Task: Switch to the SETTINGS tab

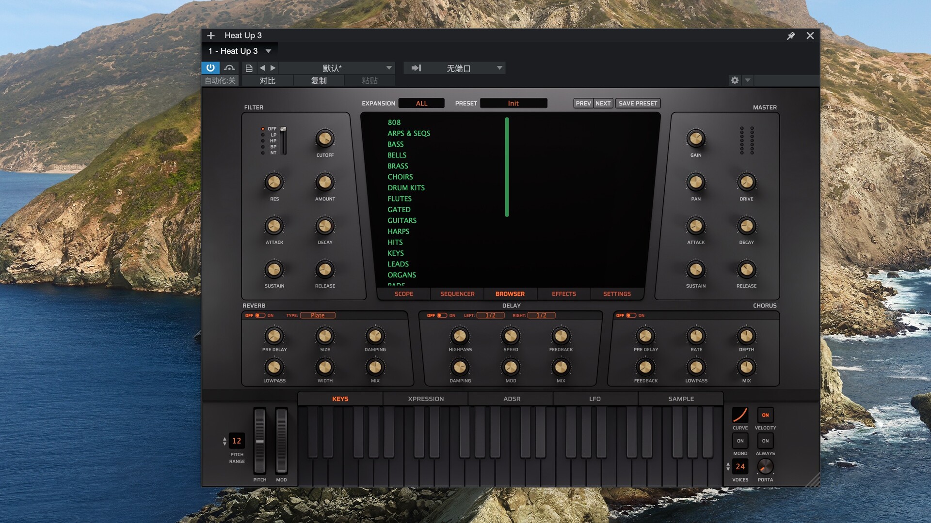Action: tap(617, 294)
